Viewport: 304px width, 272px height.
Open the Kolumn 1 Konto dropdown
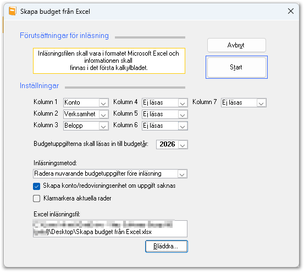coord(86,102)
